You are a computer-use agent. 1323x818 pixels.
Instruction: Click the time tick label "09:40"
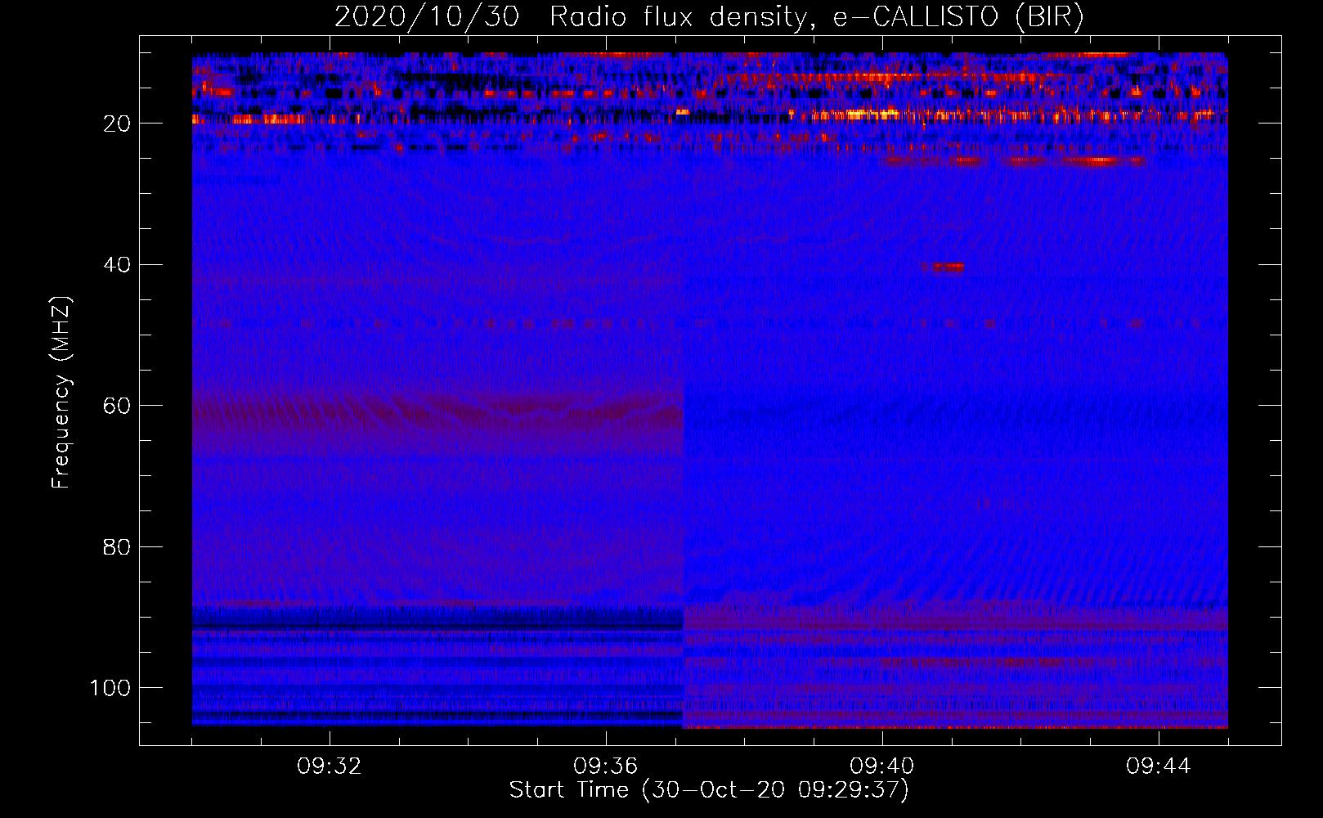click(882, 766)
